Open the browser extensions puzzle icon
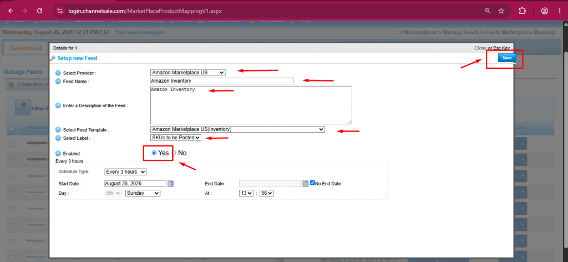The width and height of the screenshot is (568, 262). tap(522, 11)
